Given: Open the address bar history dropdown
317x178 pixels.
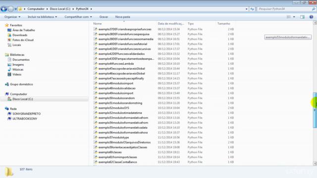Looking at the screenshot, I should (247, 9).
